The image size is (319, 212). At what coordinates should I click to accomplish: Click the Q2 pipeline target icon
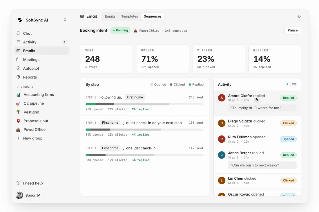(18, 104)
